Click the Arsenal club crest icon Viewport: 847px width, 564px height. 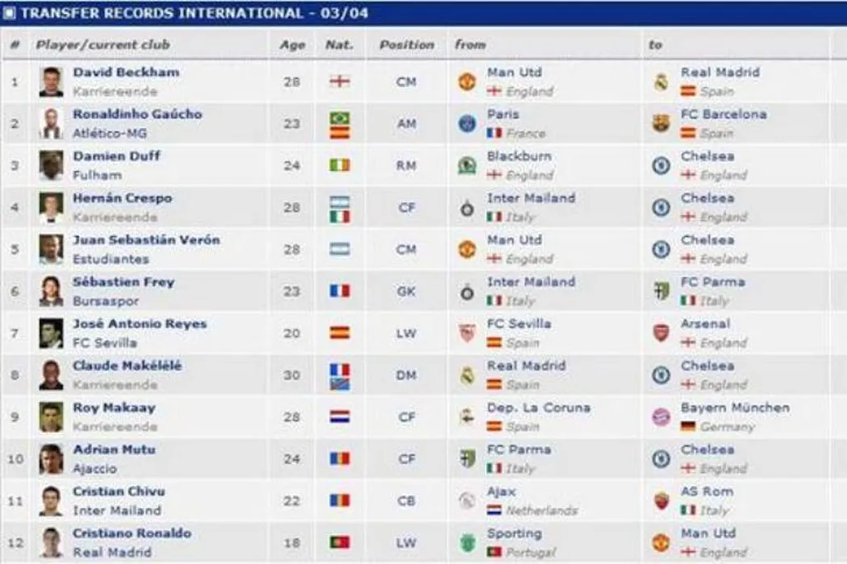(x=661, y=333)
